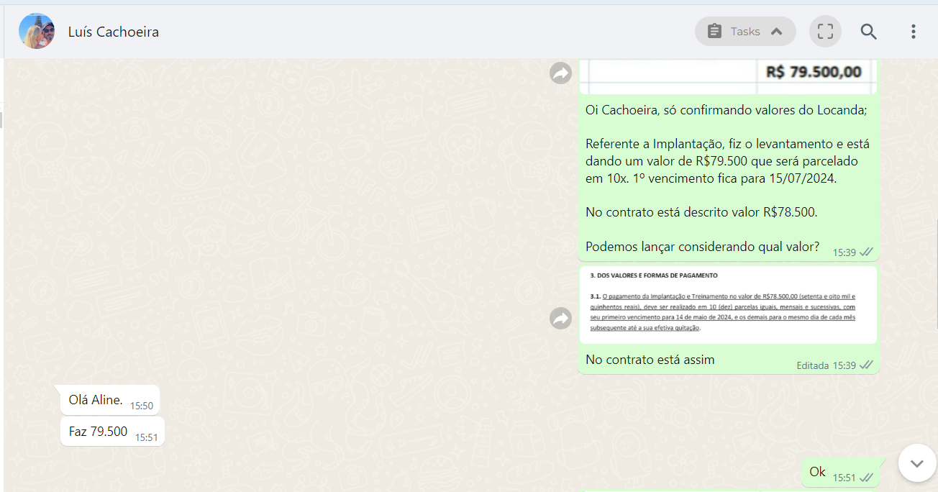Select the "Oi Cachoeira, só confirmando" message
The image size is (938, 492).
coord(726,110)
